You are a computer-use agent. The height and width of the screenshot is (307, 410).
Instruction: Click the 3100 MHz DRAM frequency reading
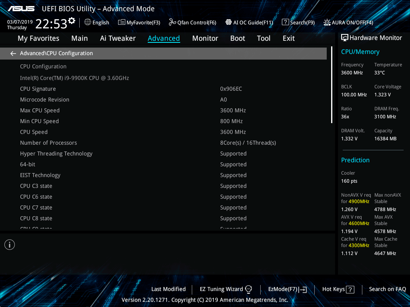385,117
